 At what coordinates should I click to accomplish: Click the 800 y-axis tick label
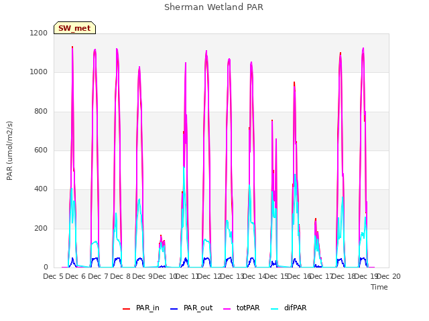(41, 112)
